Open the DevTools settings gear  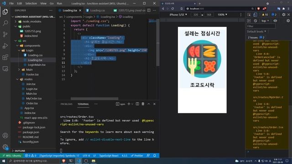pyautogui.click(x=284, y=15)
